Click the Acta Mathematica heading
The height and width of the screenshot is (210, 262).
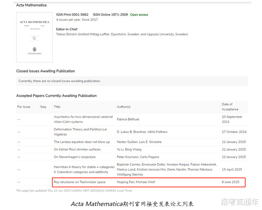coord(31,5)
